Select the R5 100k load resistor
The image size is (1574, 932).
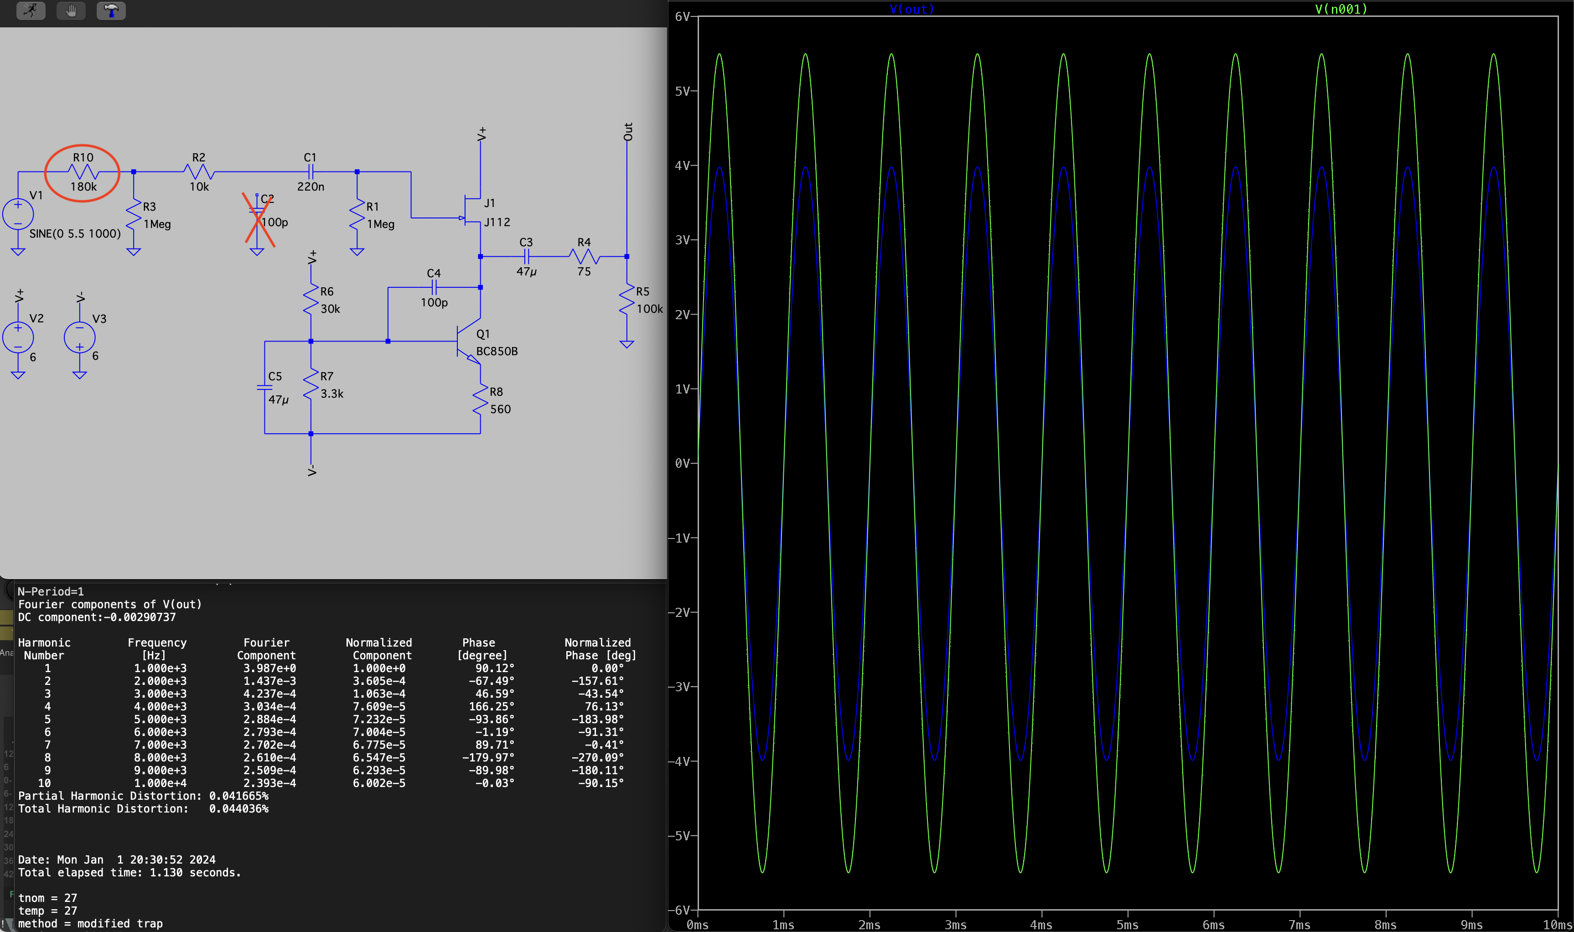click(626, 300)
